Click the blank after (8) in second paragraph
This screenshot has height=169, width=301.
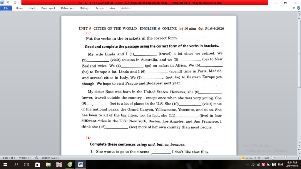point(210,92)
